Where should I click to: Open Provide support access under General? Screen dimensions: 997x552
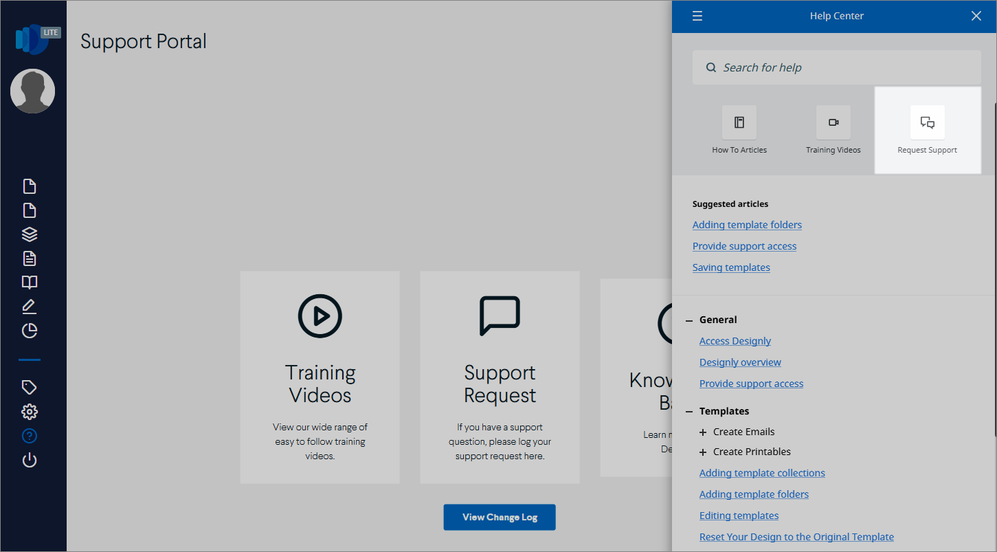(751, 384)
